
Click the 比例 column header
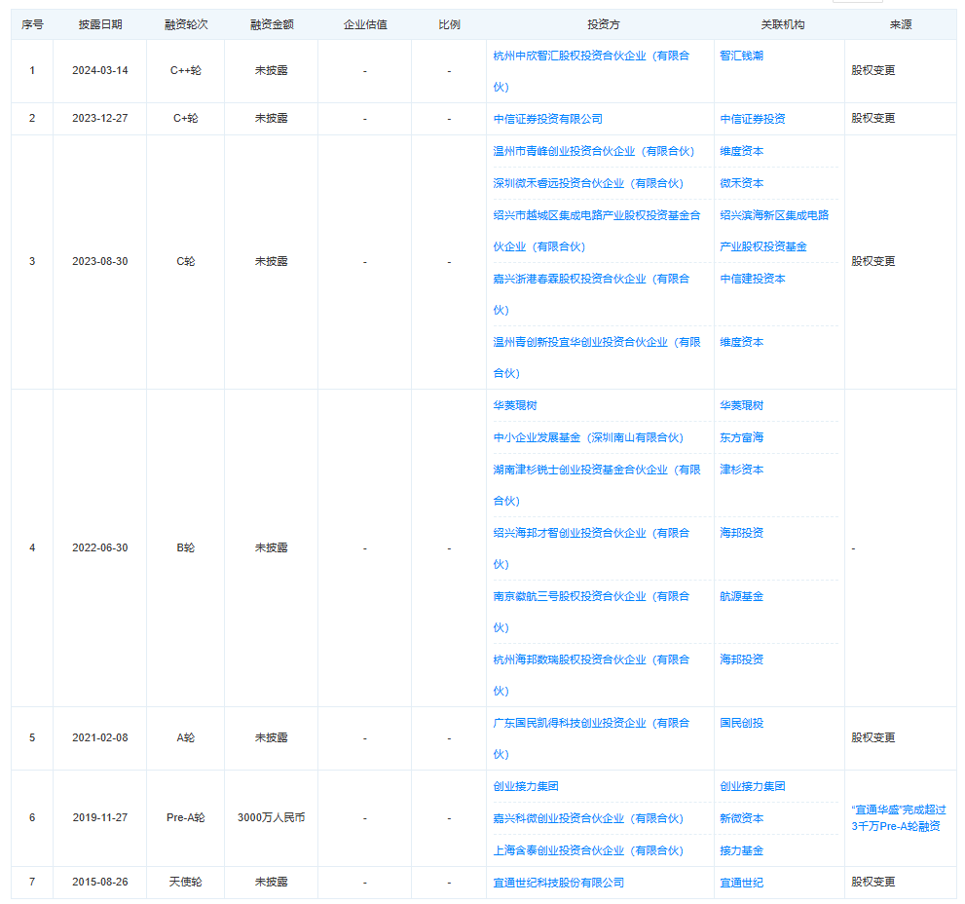(449, 24)
